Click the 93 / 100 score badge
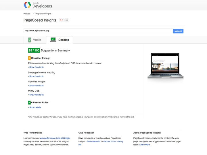The height and width of the screenshot is (155, 207). pos(34,51)
